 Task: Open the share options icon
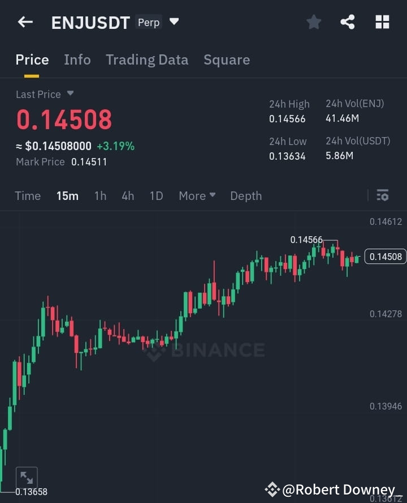pyautogui.click(x=348, y=22)
